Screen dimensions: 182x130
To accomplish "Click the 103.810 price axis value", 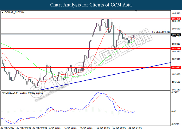I will (x=176, y=44).
